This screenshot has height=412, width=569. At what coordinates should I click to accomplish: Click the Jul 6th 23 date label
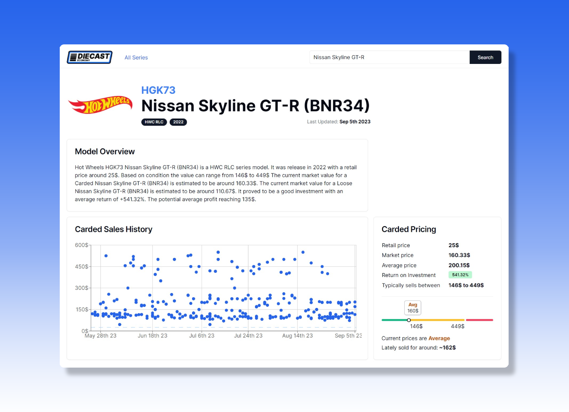click(202, 336)
